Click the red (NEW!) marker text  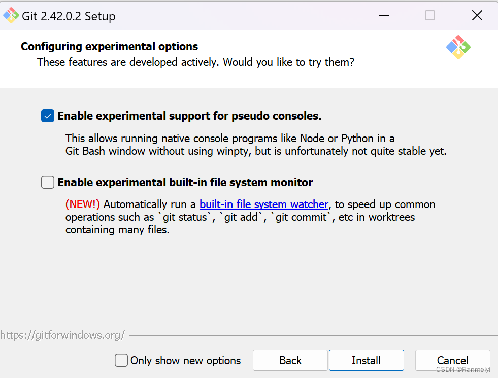coord(83,204)
